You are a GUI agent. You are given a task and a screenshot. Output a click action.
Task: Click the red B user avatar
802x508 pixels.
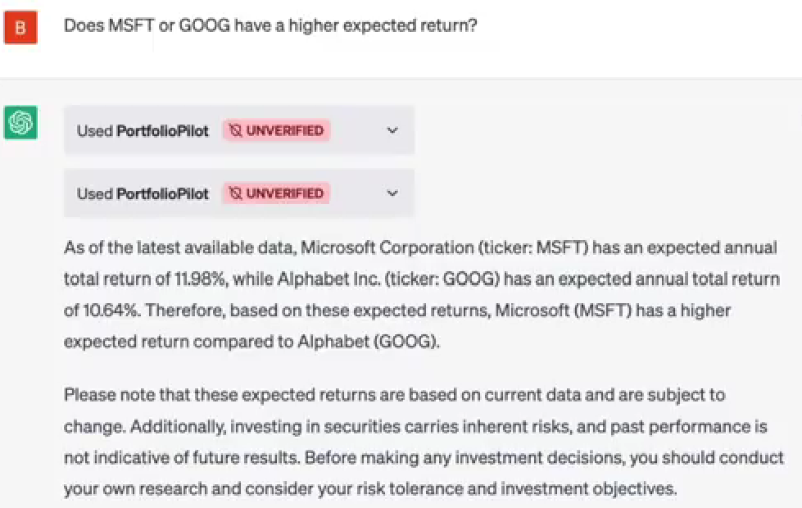(x=20, y=26)
